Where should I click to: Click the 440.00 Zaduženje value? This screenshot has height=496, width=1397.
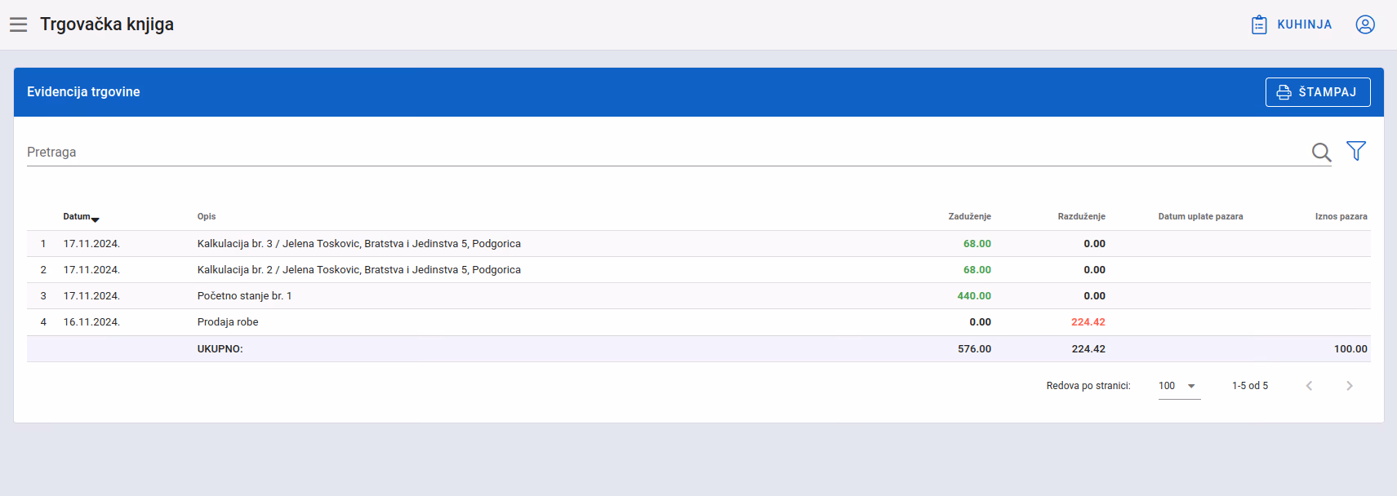[x=974, y=296]
